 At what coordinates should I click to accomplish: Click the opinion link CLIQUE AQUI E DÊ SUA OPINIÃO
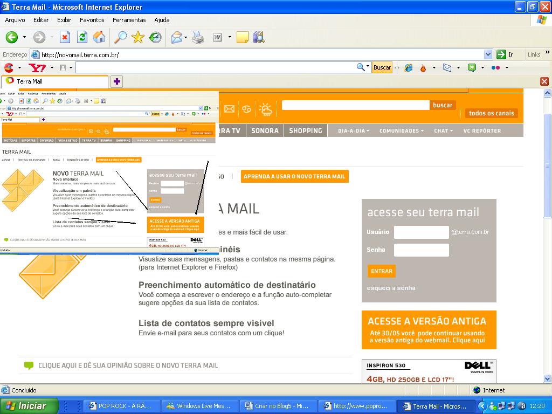(128, 365)
